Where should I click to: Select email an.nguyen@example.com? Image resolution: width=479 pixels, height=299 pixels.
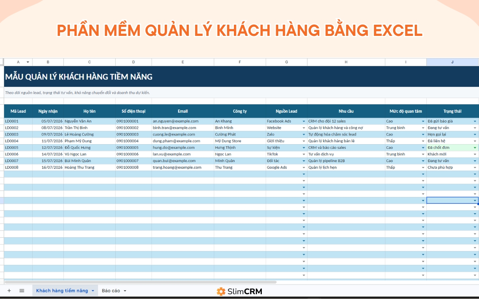coord(183,121)
